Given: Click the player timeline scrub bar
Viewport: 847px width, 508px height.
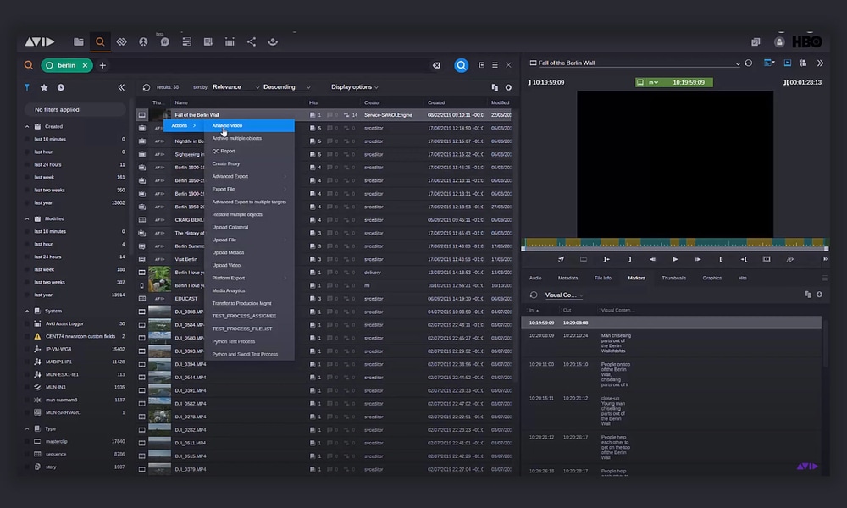Looking at the screenshot, I should pyautogui.click(x=675, y=244).
